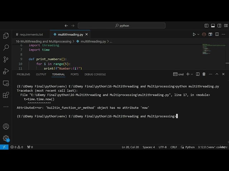Image resolution: width=229 pixels, height=171 pixels.
Task: Open terminal panel More Actions ellipsis
Action: 210,74
